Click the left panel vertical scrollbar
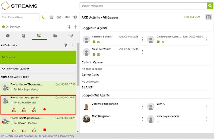 coord(78,65)
